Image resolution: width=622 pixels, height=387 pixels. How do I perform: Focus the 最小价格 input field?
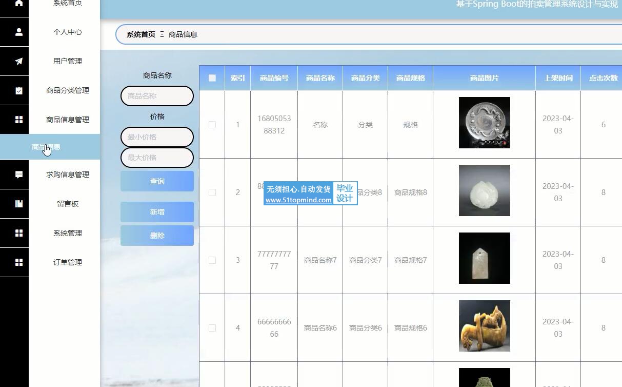click(157, 137)
